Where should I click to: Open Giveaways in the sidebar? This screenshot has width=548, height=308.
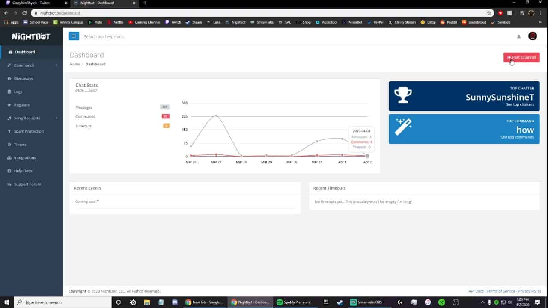point(31,79)
